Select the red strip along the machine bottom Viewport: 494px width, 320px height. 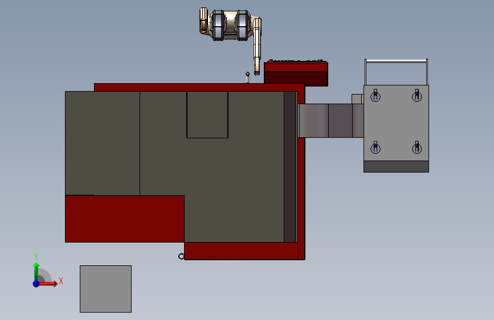pyautogui.click(x=241, y=251)
